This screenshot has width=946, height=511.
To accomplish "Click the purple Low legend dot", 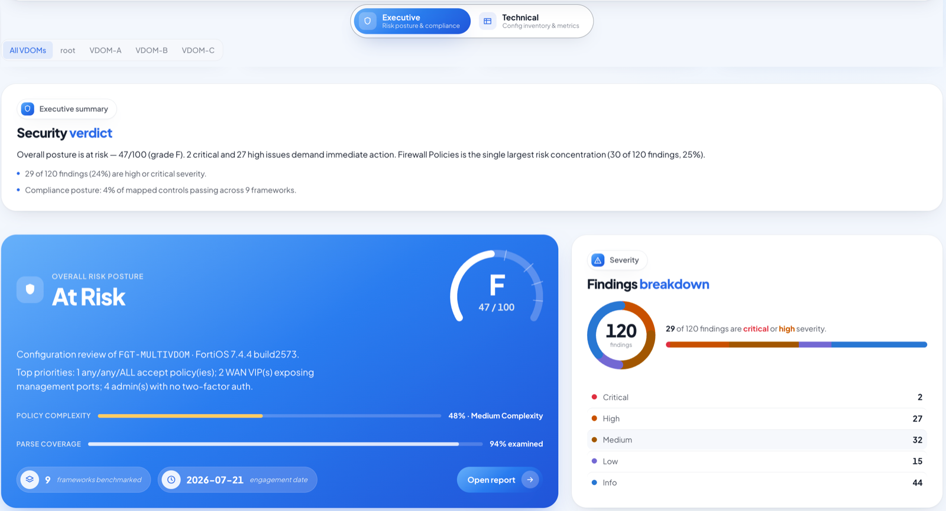I will (x=594, y=461).
